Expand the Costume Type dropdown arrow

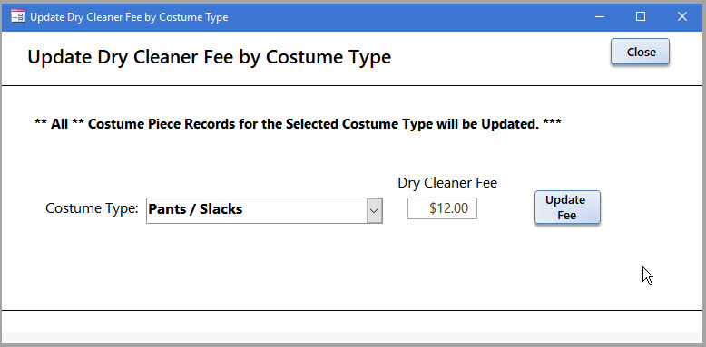374,210
